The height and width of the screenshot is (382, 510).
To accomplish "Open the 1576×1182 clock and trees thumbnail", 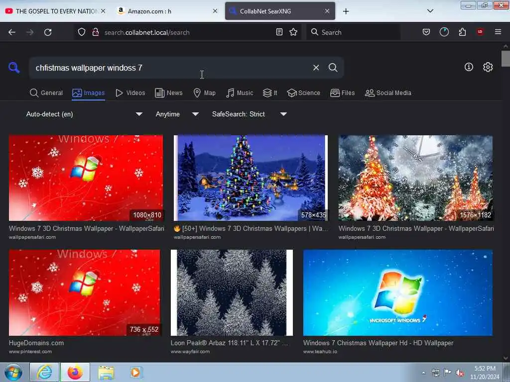I will click(416, 178).
